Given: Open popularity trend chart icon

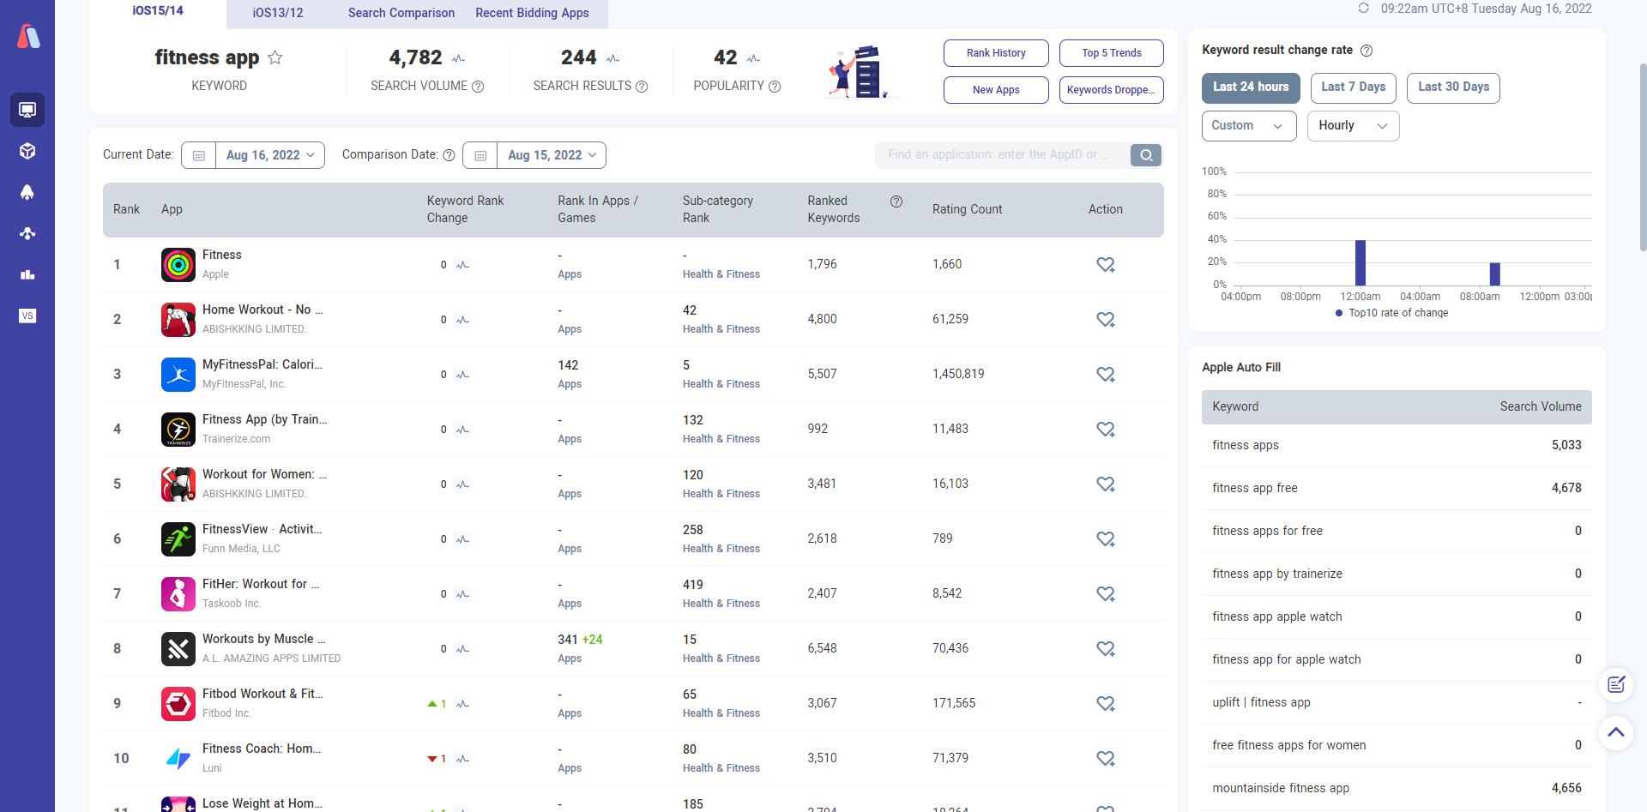Looking at the screenshot, I should click(753, 58).
